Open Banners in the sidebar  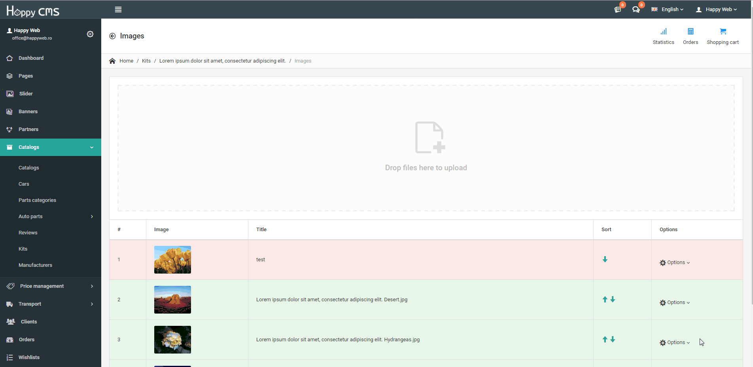pyautogui.click(x=51, y=111)
